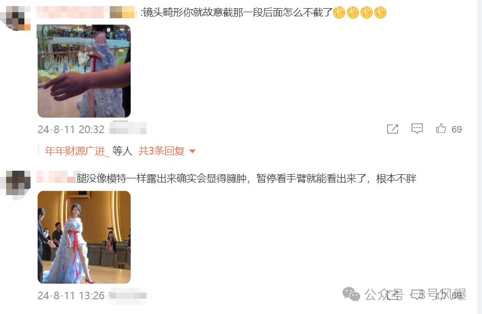Open the runway dress photo in the second comment
Image resolution: width=482 pixels, height=314 pixels.
pos(84,237)
